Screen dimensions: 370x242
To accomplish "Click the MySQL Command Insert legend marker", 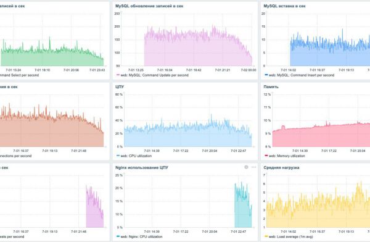I will tap(266, 75).
